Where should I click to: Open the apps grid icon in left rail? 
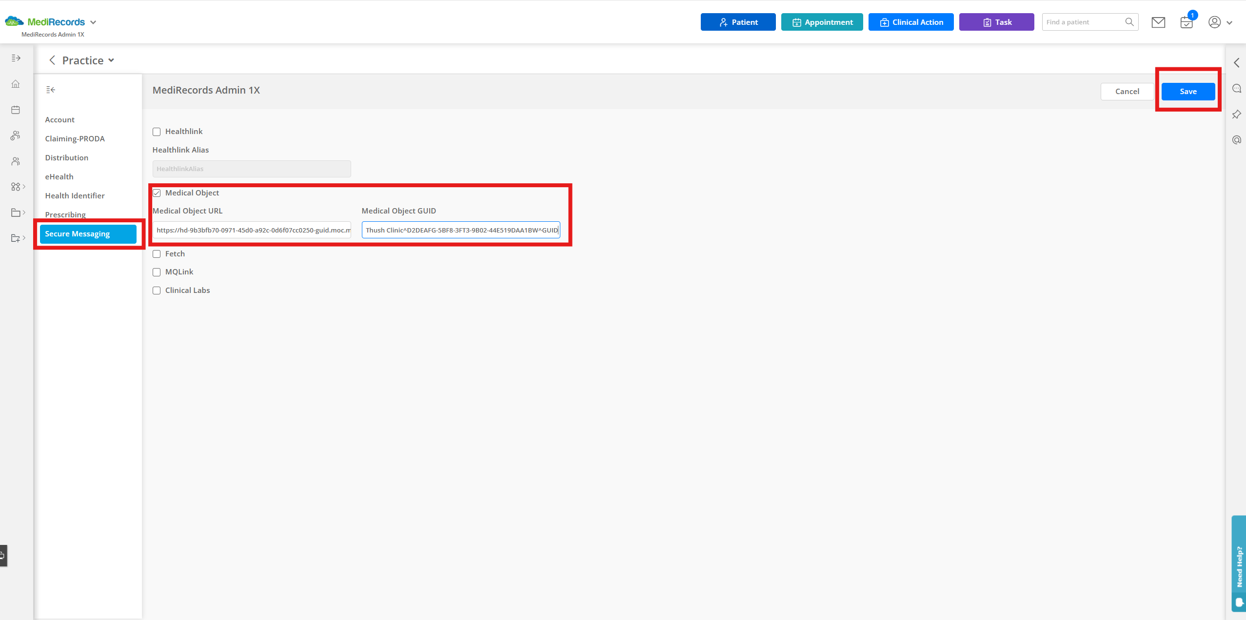(16, 187)
